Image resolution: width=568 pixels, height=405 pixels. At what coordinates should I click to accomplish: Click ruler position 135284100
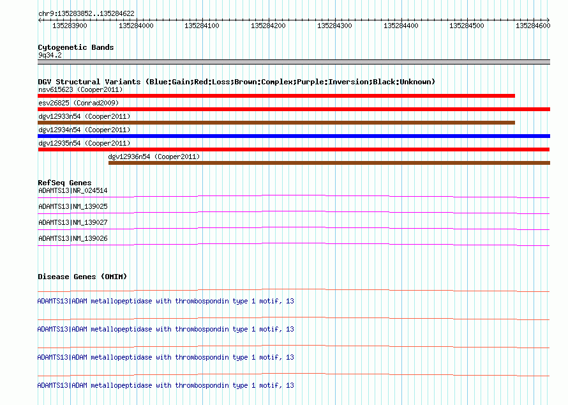pos(202,26)
